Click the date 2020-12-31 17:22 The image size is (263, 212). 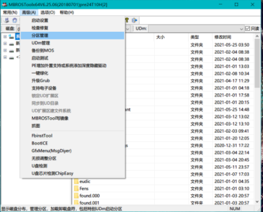tap(232, 145)
